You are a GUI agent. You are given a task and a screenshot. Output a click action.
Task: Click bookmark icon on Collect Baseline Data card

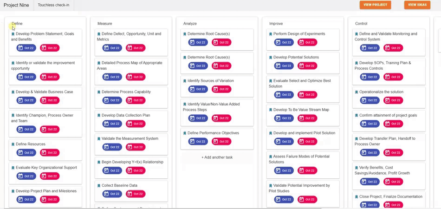click(x=99, y=186)
